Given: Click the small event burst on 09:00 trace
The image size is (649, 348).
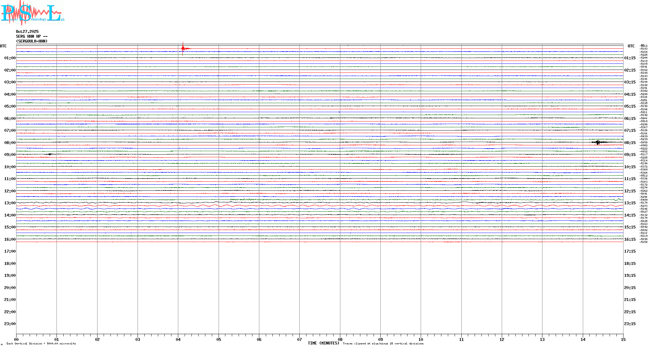Looking at the screenshot, I should click(x=50, y=154).
